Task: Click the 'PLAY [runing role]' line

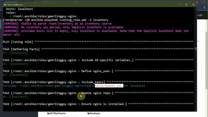Action: tap(98, 42)
